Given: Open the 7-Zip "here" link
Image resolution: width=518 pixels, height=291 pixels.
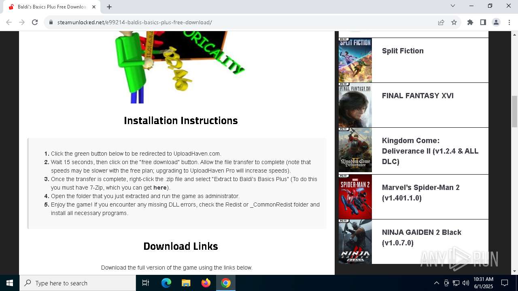Looking at the screenshot, I should [160, 188].
